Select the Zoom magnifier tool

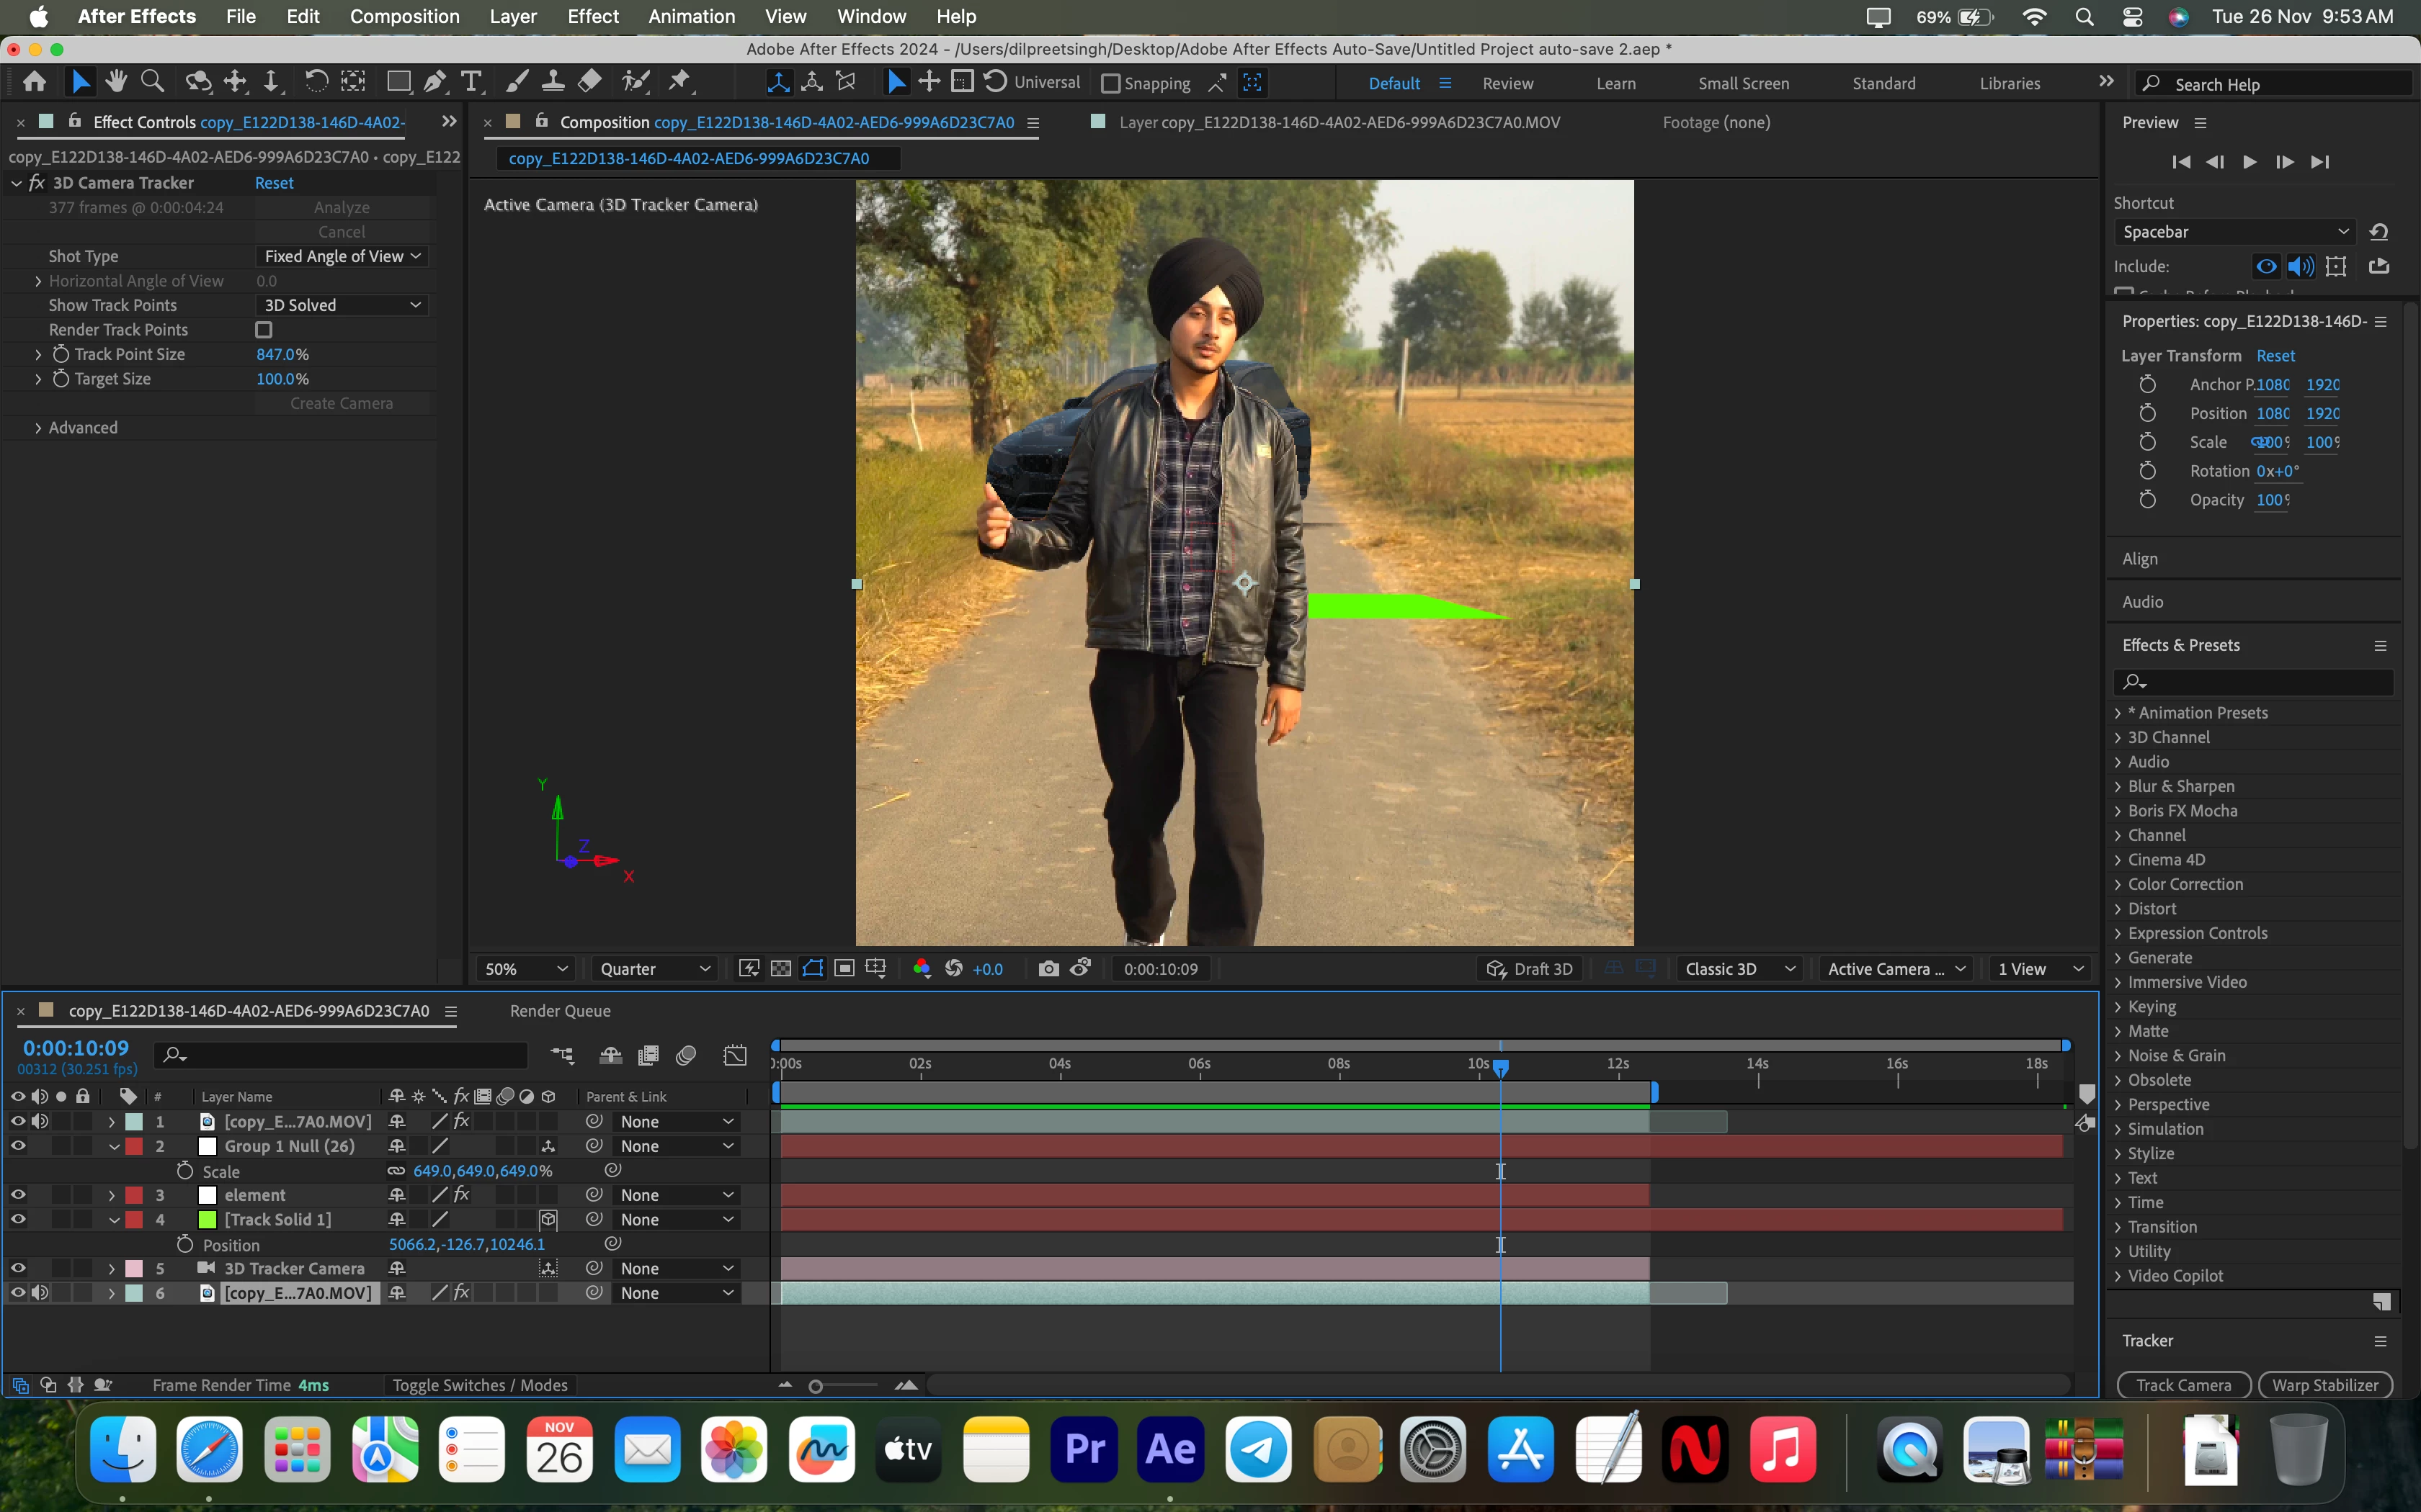152,82
